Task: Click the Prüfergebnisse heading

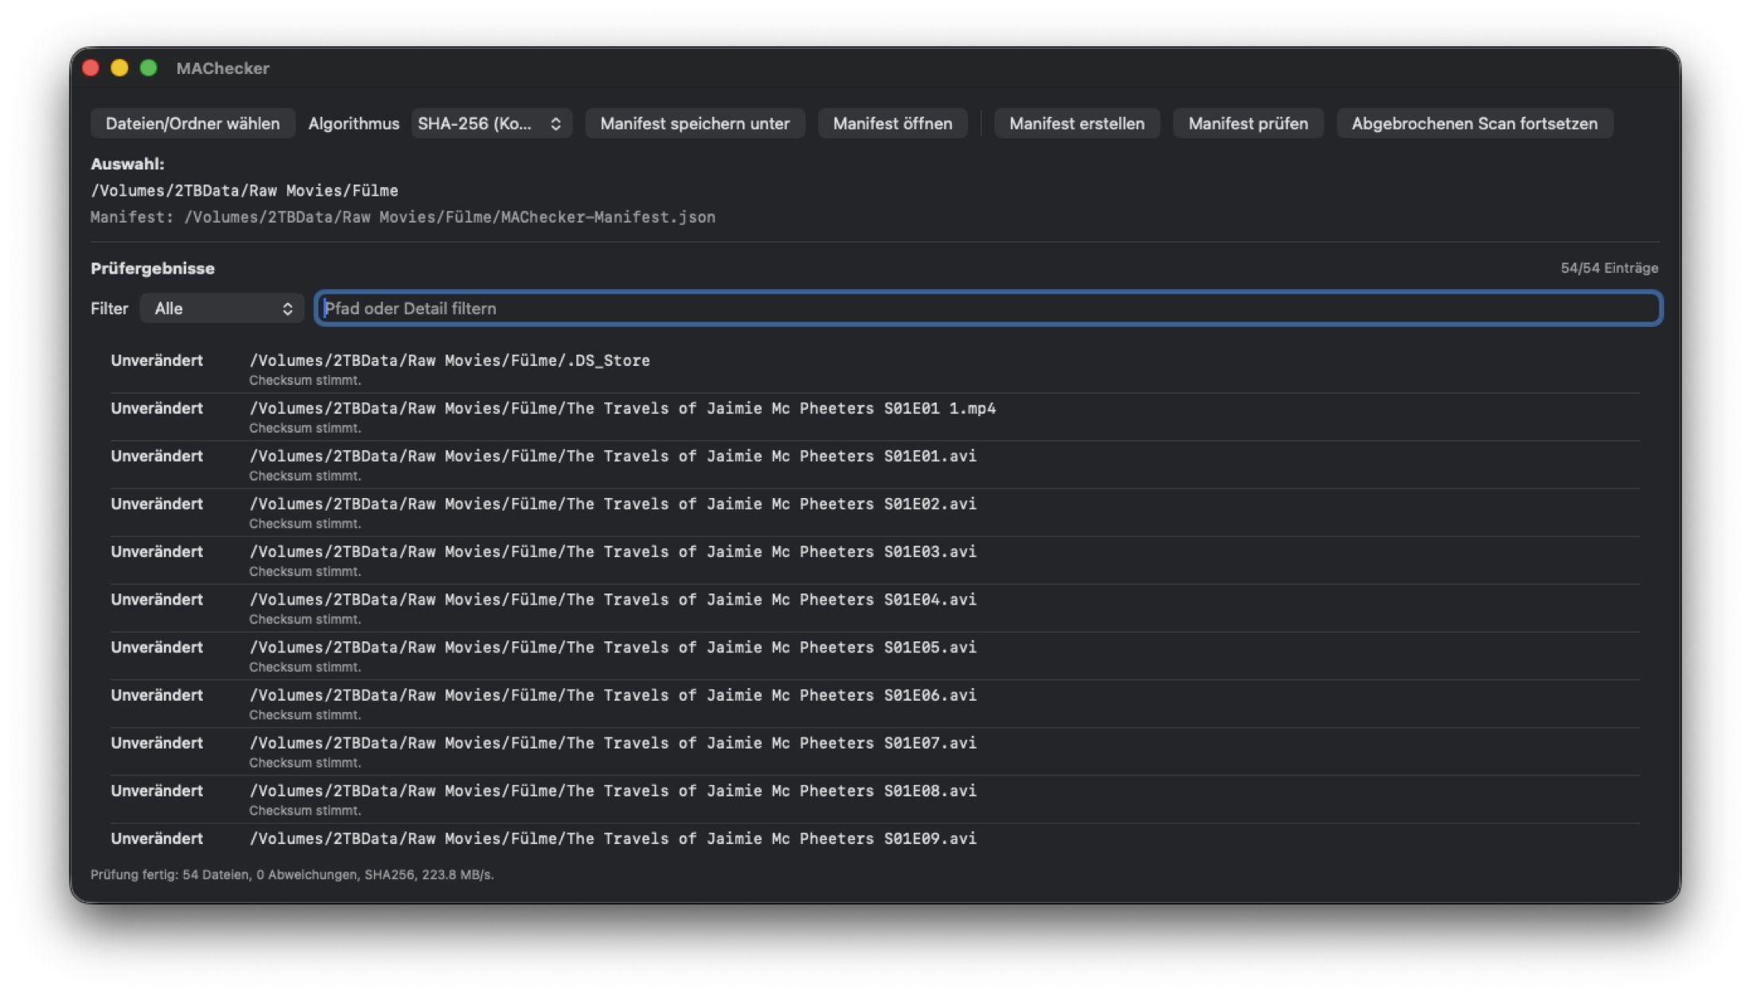Action: (x=153, y=268)
